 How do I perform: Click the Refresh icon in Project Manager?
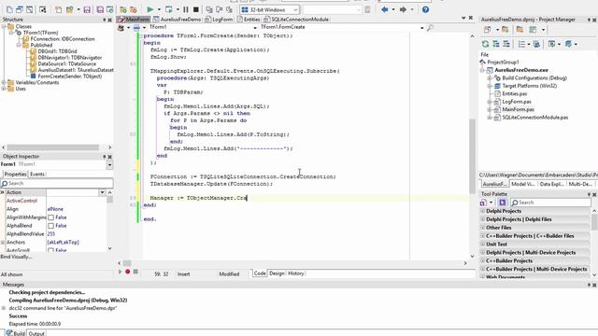(485, 44)
